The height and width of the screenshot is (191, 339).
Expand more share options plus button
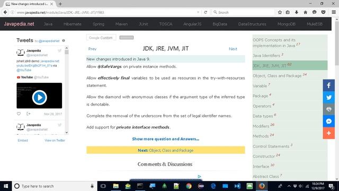328,133
